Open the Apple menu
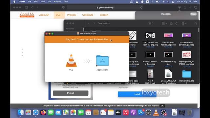Screen dimensions: 210x118 click(x=14, y=2)
